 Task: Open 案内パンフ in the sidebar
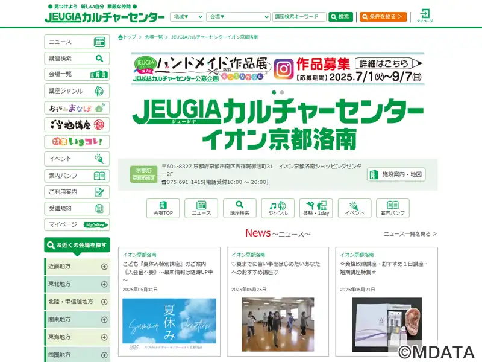[x=77, y=176]
